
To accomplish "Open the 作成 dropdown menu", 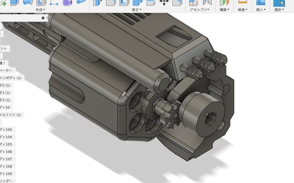I will 40,10.
